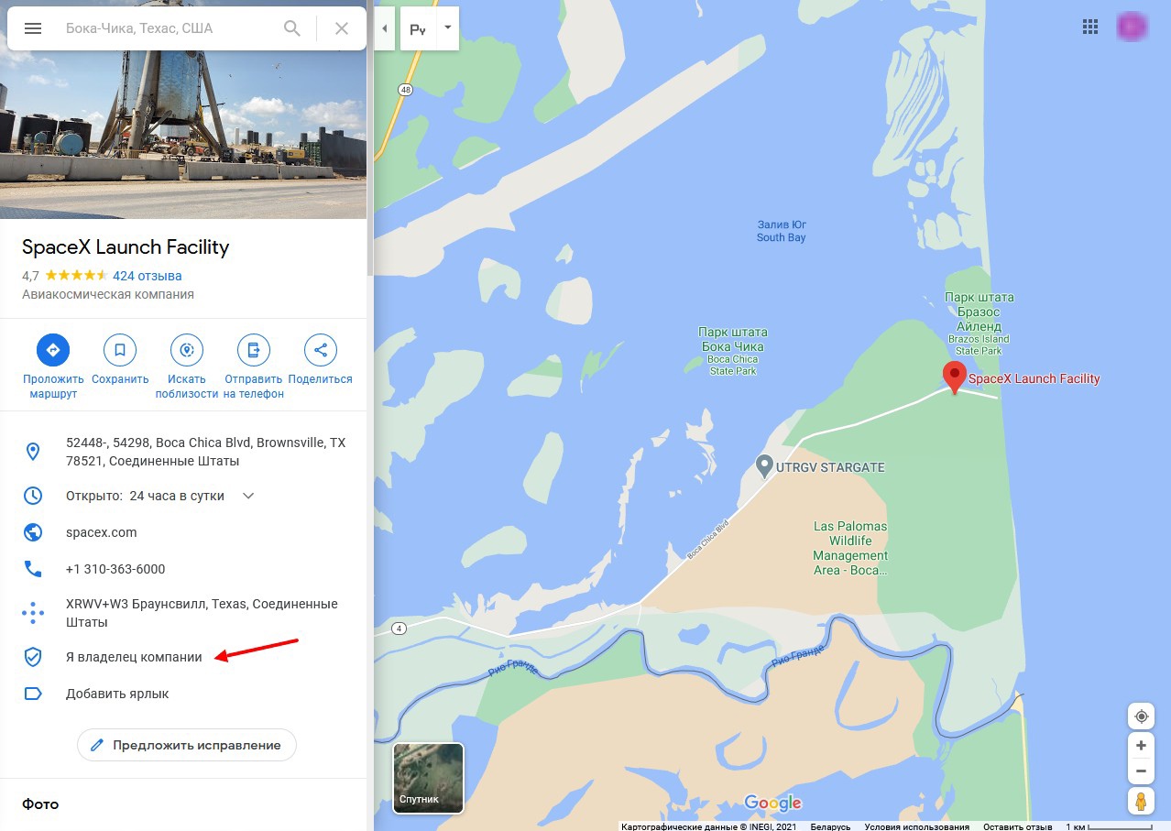Open the hamburger main menu
1171x831 pixels.
(x=33, y=28)
